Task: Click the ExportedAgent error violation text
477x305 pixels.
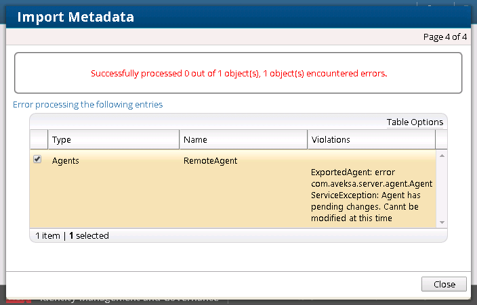Action: 371,195
